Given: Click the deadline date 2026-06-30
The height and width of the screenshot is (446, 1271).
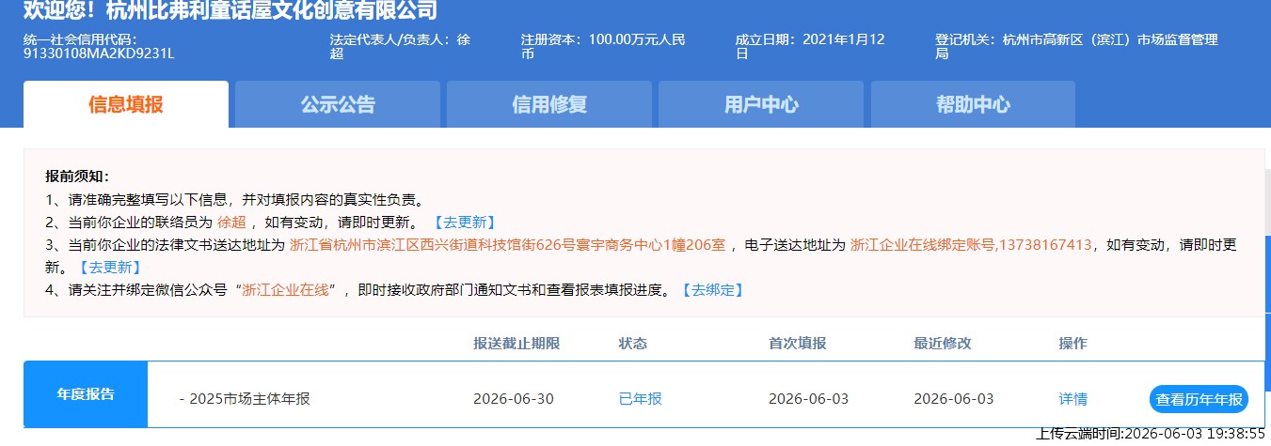Looking at the screenshot, I should click(514, 399).
